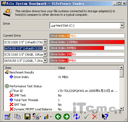
Task: Open the SATA150 120GB 7.2Krpm dropdown
Action: (45, 60)
